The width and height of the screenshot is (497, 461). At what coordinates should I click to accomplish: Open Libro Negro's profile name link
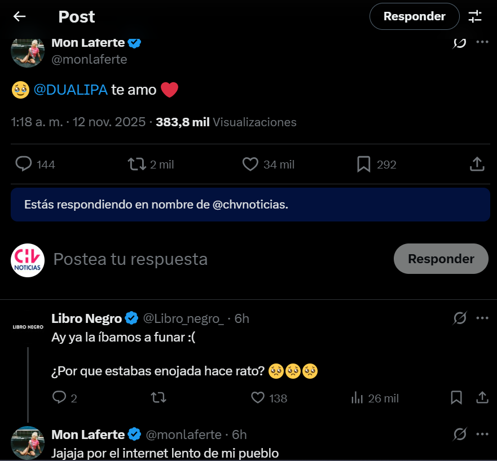tap(86, 318)
